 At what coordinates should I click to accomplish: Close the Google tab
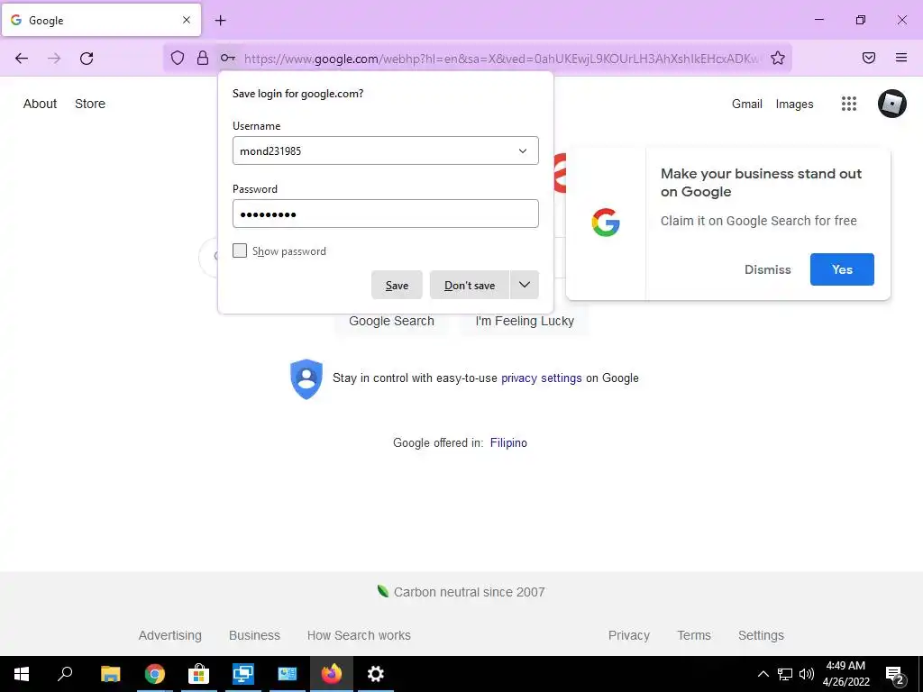(x=187, y=20)
